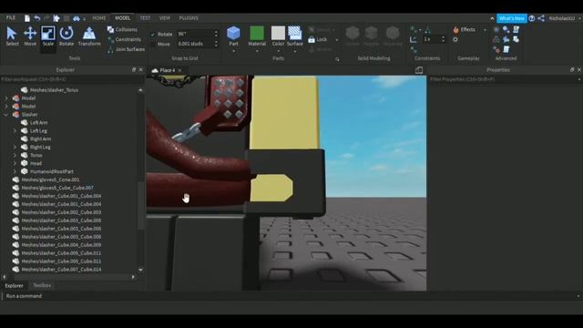Screen dimensions: 583x328
Task: Uncheck the Rotate snap checkbox
Action: click(x=152, y=35)
